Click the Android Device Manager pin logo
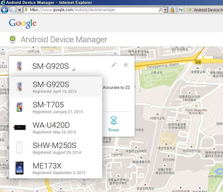Image resolution: width=223 pixels, height=192 pixels. [13, 39]
